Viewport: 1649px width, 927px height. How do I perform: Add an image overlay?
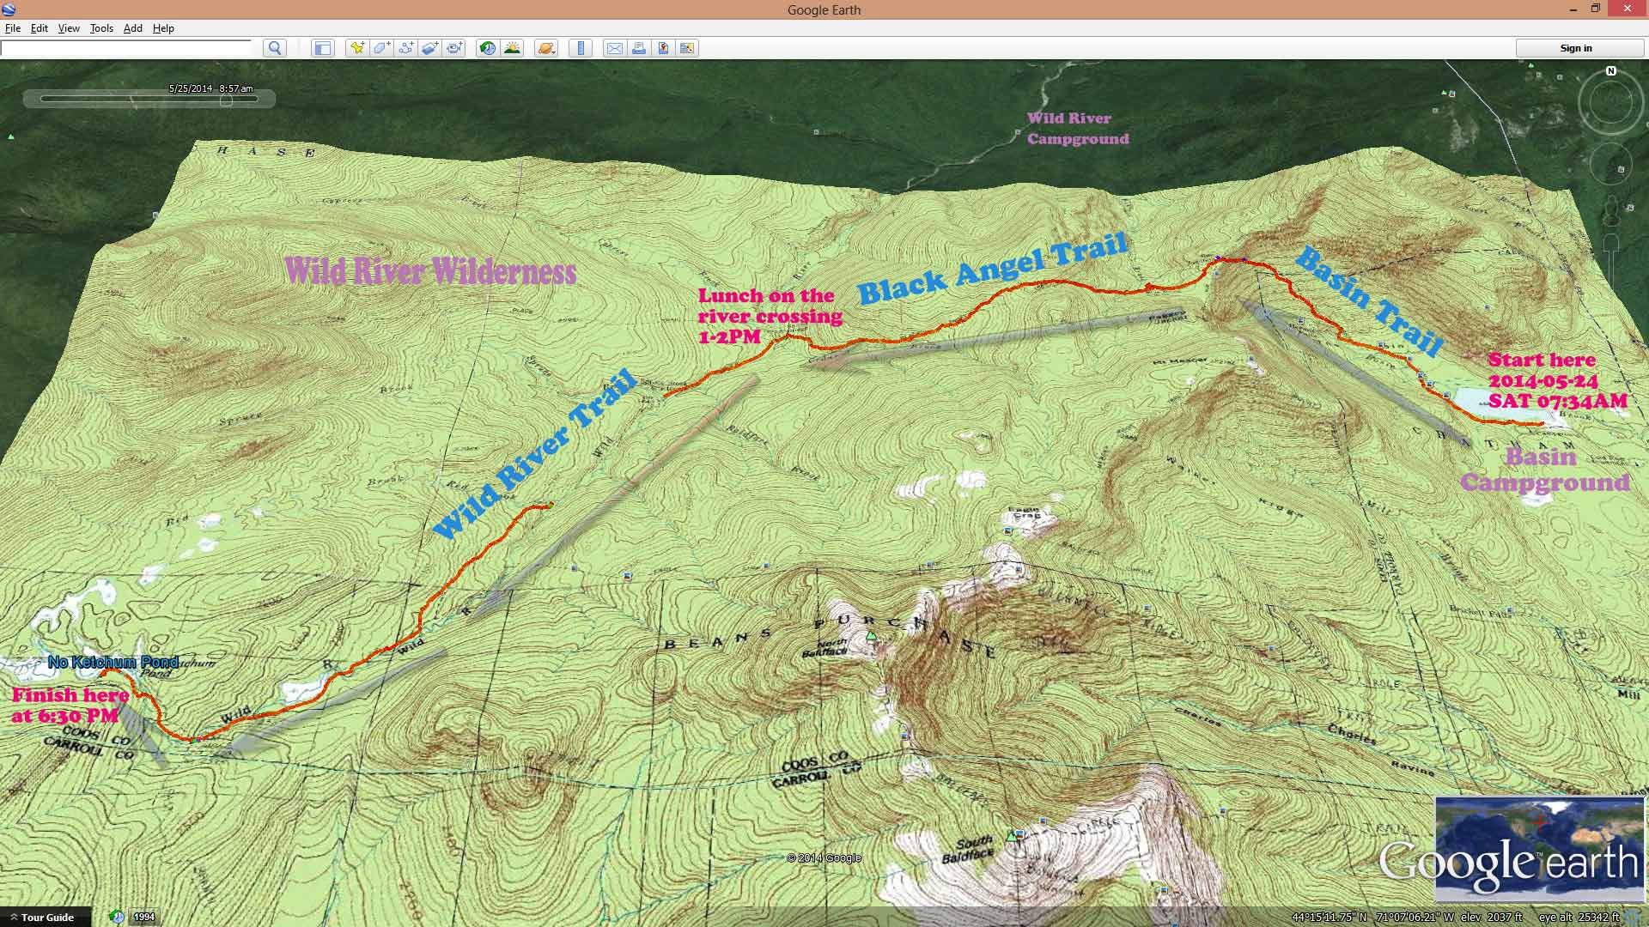tap(430, 48)
